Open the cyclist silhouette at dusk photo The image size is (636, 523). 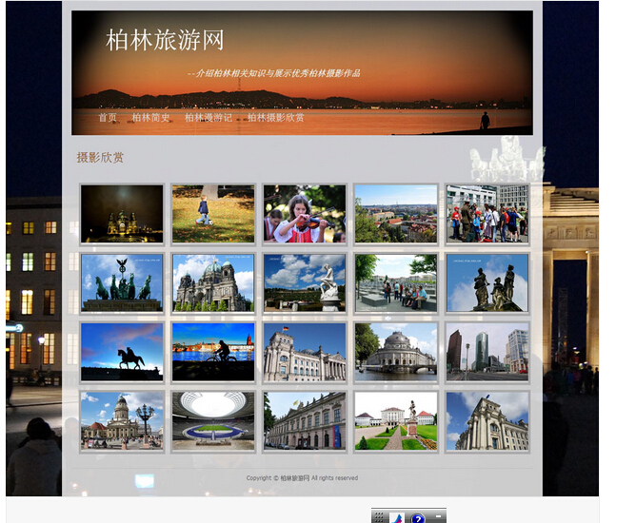click(213, 352)
